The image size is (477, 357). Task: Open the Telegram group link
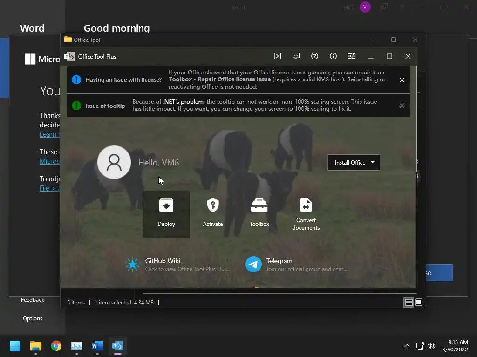[297, 264]
